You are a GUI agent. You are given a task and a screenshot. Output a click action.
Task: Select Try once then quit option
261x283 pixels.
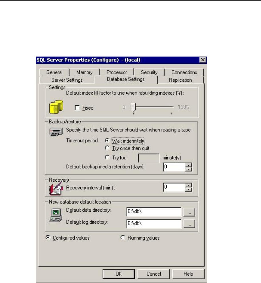(107, 148)
